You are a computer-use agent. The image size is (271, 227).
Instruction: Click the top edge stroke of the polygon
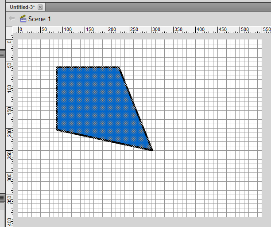click(x=88, y=67)
